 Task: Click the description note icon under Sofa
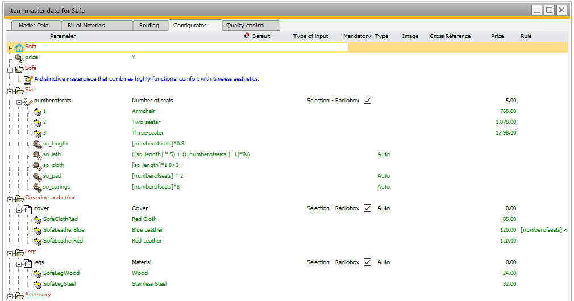[28, 79]
